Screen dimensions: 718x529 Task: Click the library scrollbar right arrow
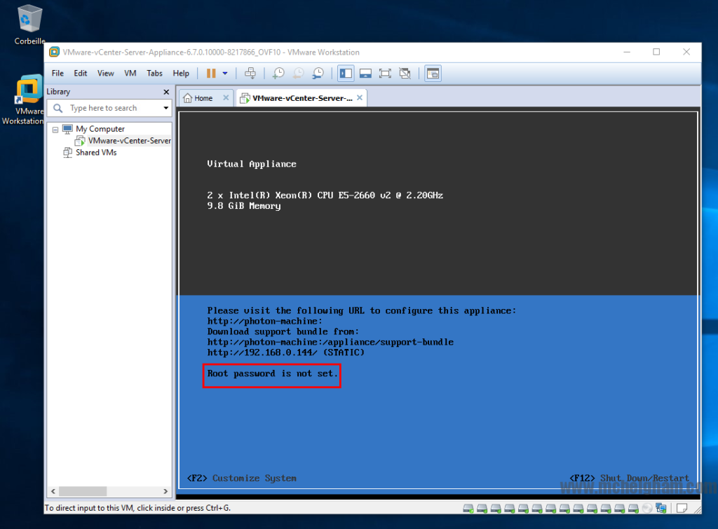coord(165,491)
